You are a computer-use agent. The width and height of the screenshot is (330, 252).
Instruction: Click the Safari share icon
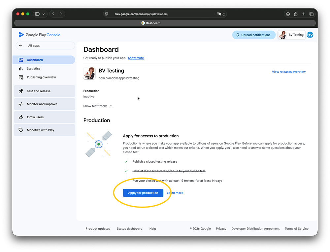pyautogui.click(x=296, y=14)
